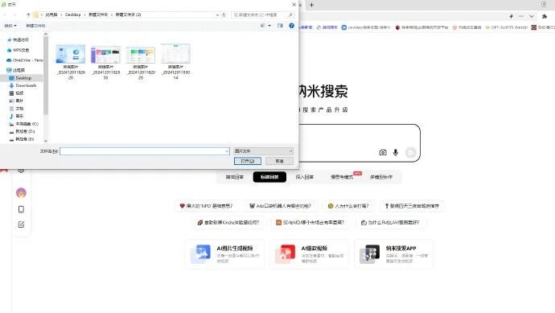Select the answer mode tab right of the black one

tap(305, 177)
